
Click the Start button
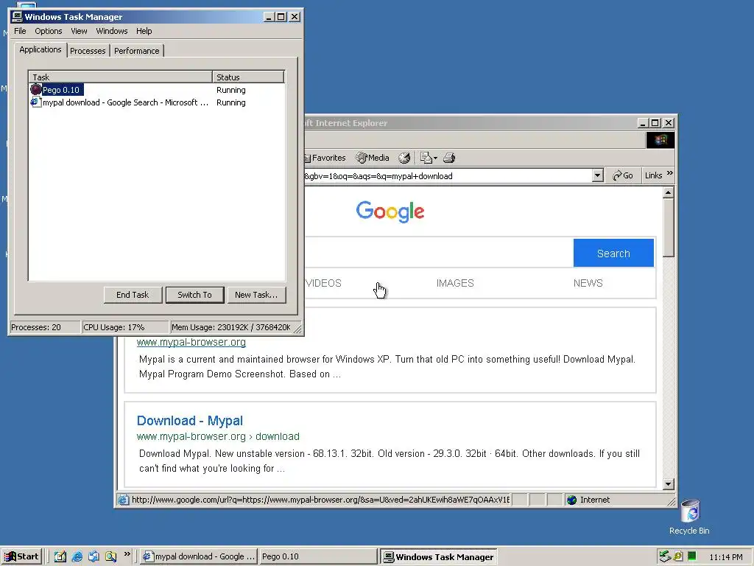21,557
